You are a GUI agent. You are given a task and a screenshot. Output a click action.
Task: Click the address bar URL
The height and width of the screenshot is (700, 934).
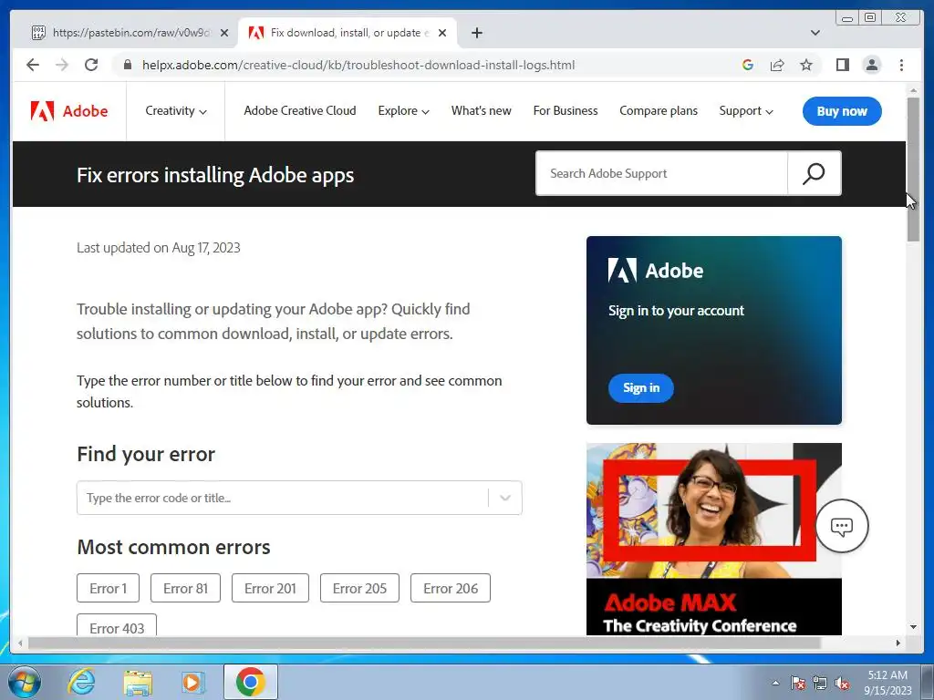click(x=358, y=65)
